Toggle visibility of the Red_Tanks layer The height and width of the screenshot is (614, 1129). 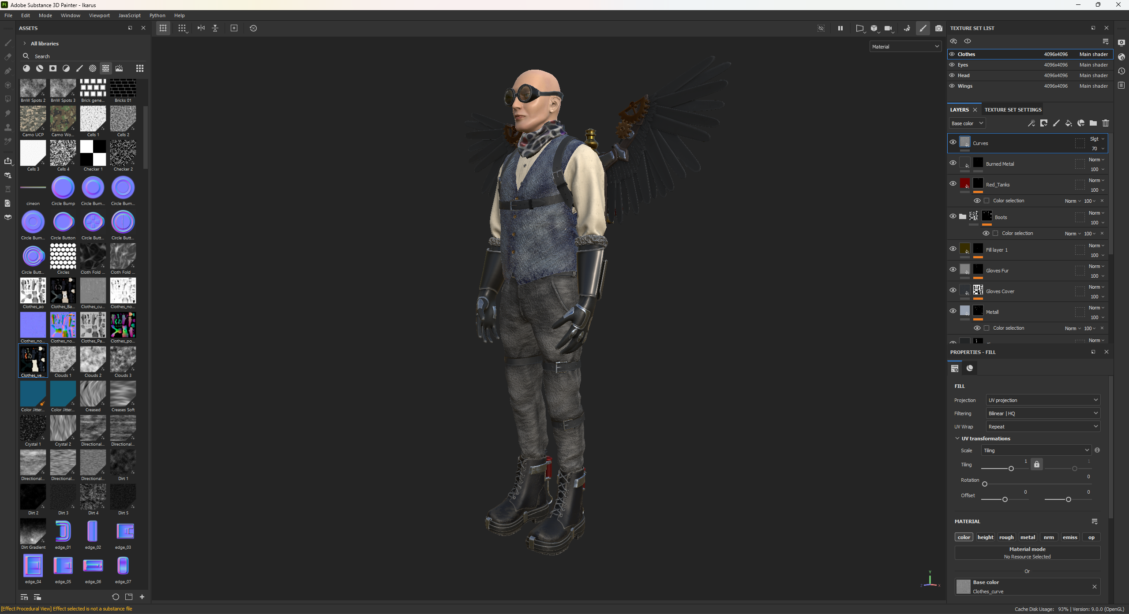click(953, 183)
